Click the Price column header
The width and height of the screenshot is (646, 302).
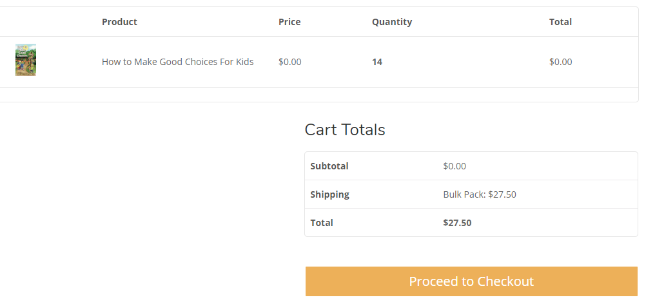[289, 22]
